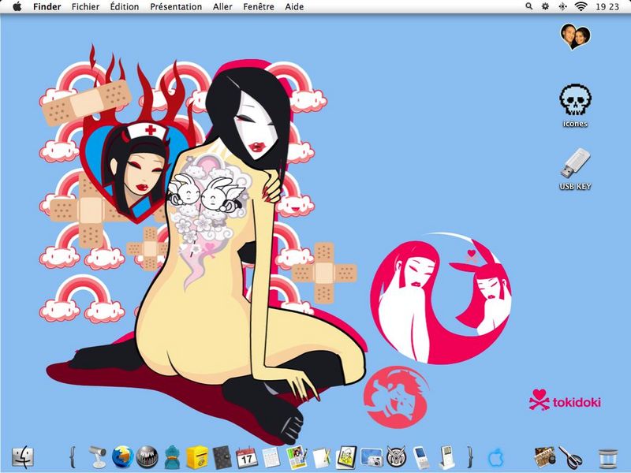631x473 pixels.
Task: Open the Apple menu
Action: point(17,6)
